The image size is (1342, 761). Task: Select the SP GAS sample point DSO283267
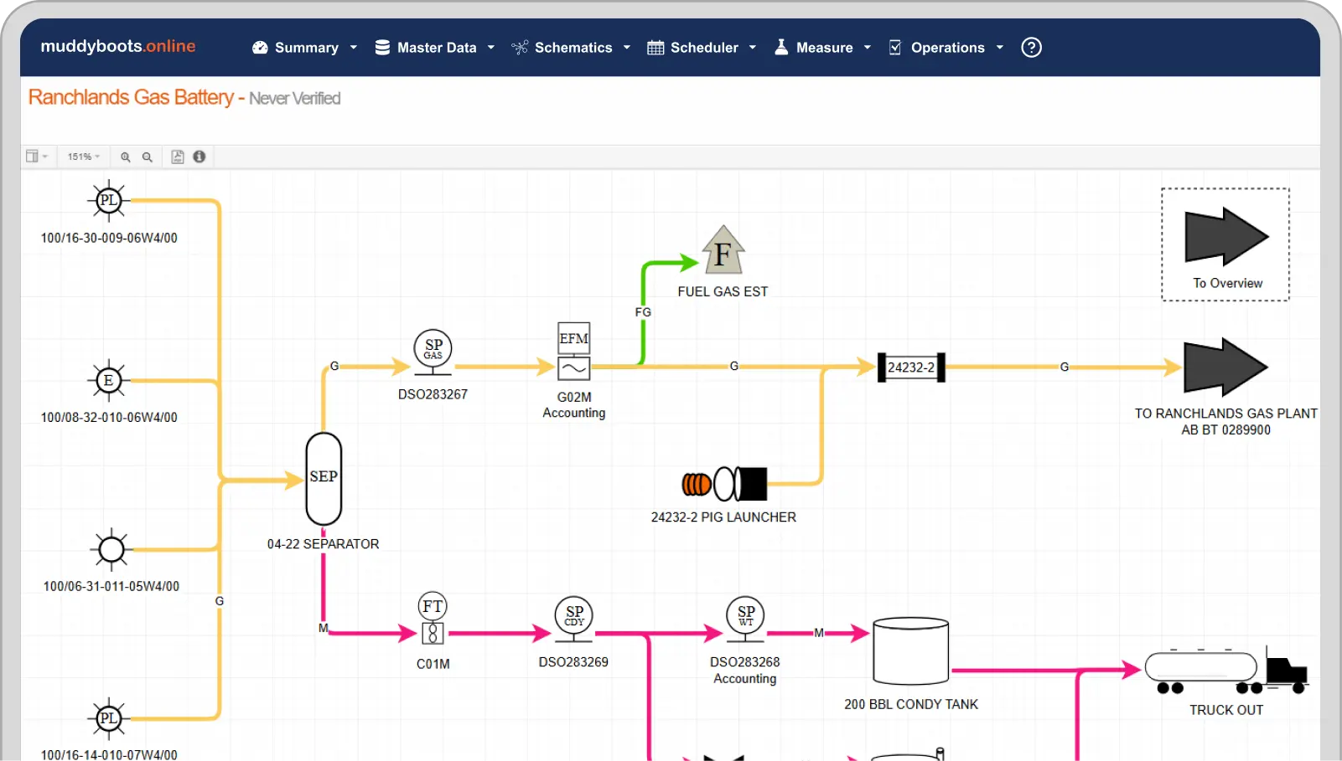[x=433, y=351]
